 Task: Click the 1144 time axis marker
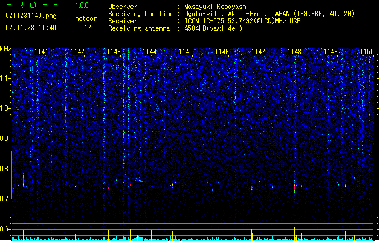point(150,52)
